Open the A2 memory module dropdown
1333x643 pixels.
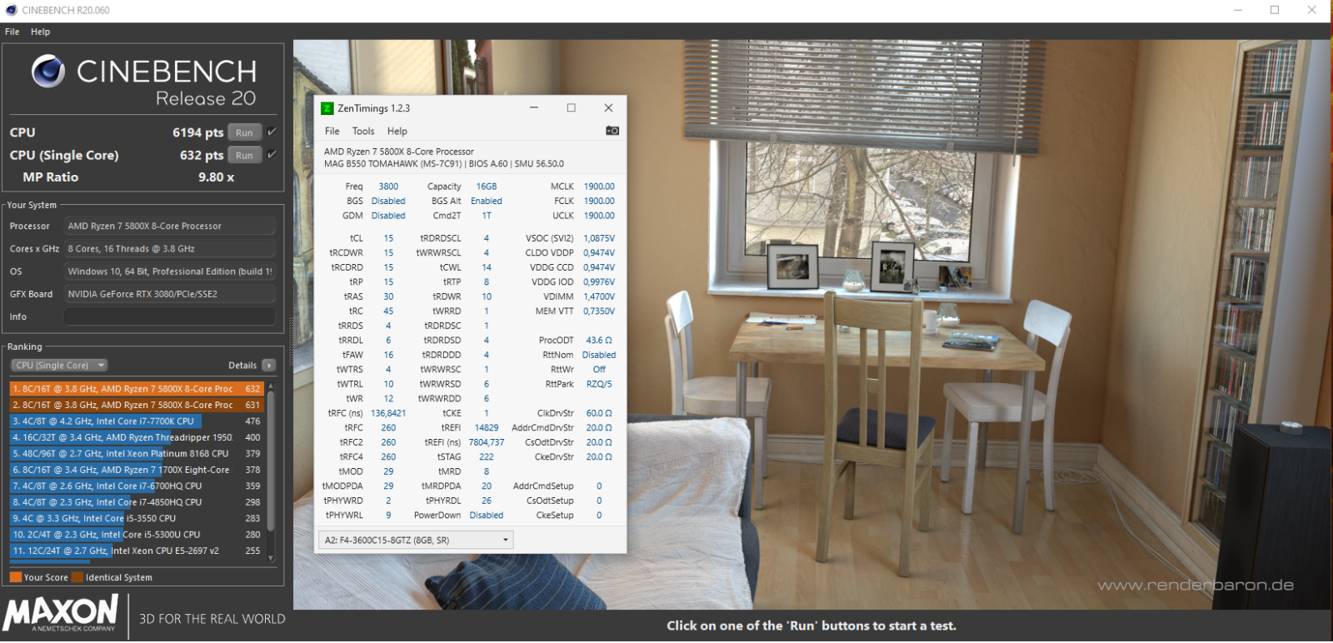tap(417, 541)
